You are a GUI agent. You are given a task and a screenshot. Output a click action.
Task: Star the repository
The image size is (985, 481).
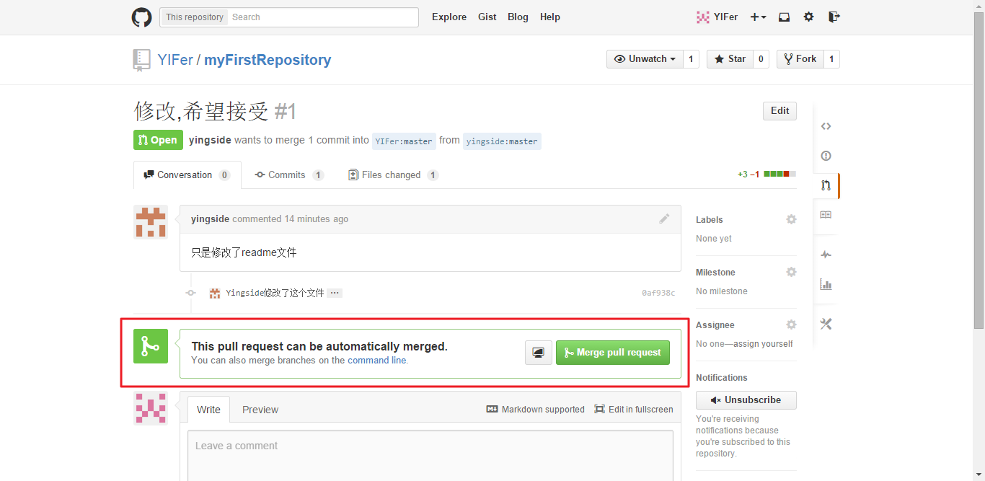[730, 59]
